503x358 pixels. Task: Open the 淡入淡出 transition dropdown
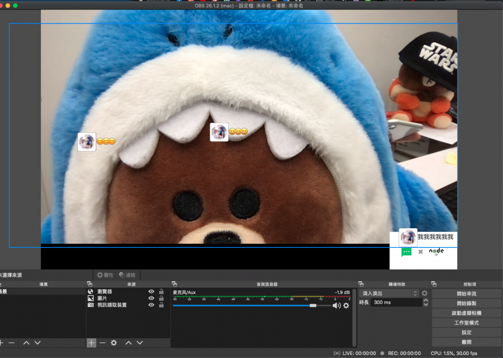pos(389,293)
